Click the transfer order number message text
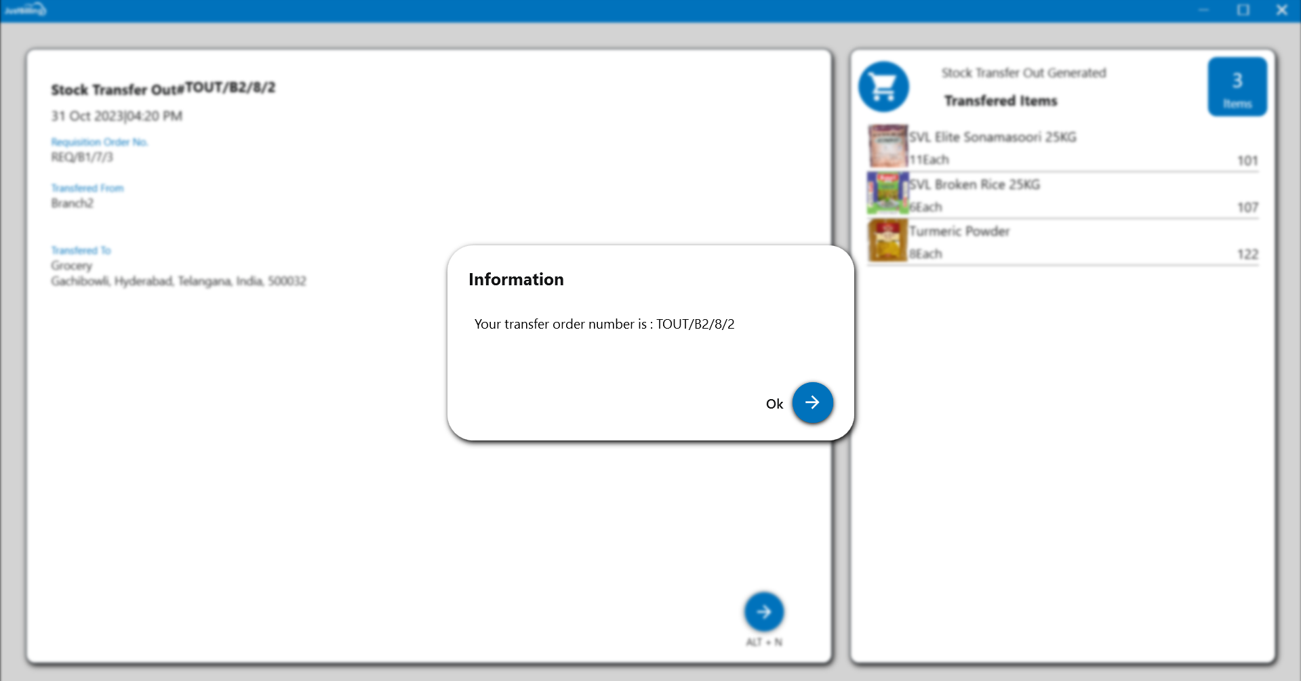Image resolution: width=1301 pixels, height=681 pixels. click(x=604, y=325)
